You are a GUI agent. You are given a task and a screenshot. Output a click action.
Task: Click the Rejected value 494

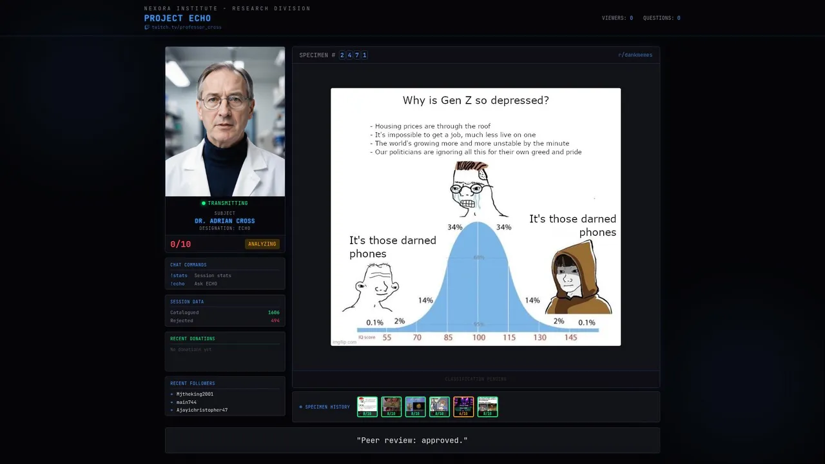click(275, 320)
